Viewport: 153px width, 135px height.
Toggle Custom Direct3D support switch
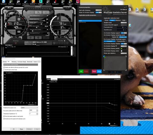pos(124,25)
